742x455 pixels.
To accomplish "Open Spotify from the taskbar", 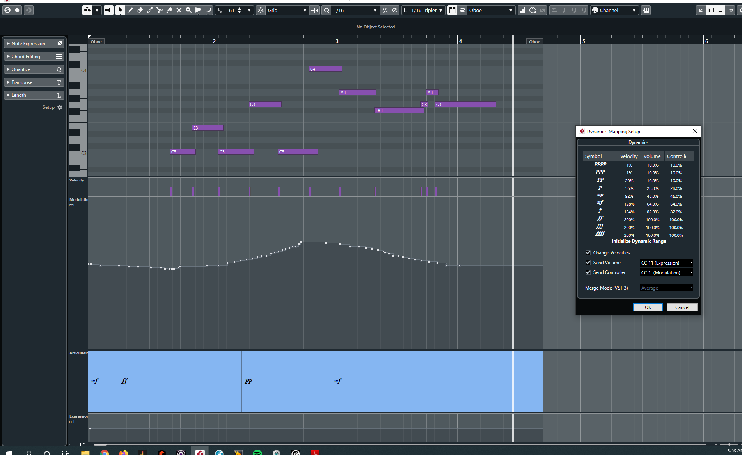I will click(257, 452).
